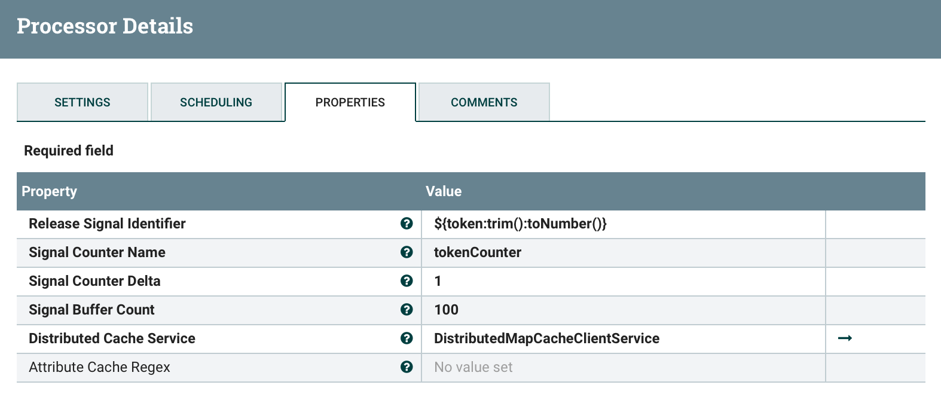
Task: Go to DistributedMapCacheClientService via arrow icon
Action: [x=845, y=338]
